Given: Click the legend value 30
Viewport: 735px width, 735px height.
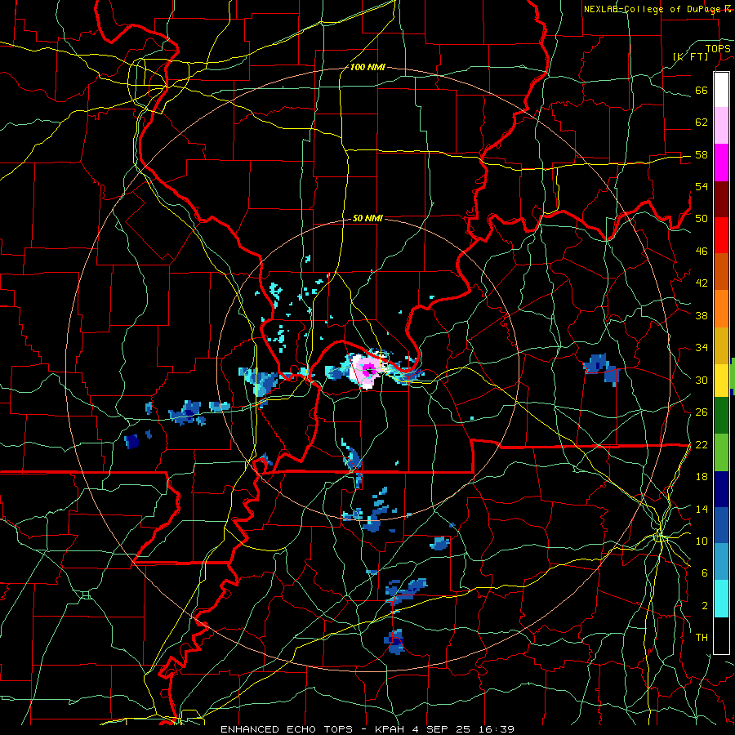Looking at the screenshot, I should coord(702,380).
